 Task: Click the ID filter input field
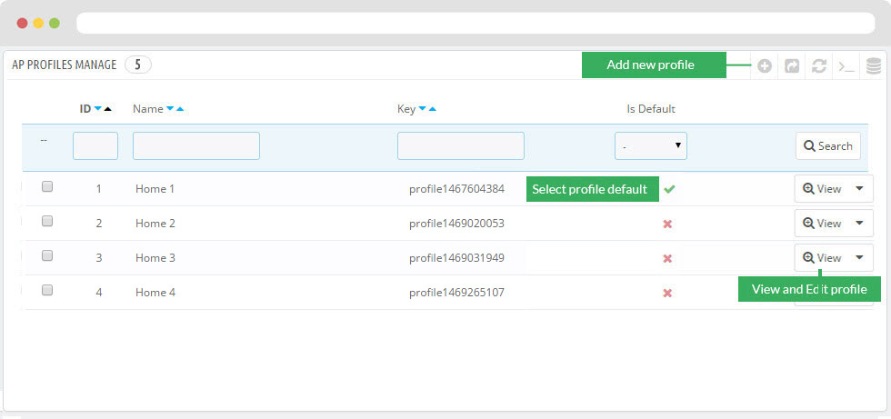tap(95, 145)
